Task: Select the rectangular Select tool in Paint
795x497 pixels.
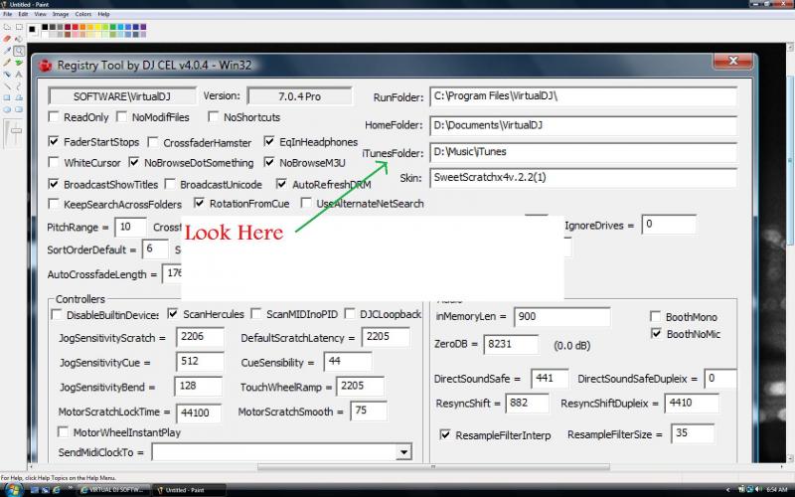Action: tap(19, 27)
